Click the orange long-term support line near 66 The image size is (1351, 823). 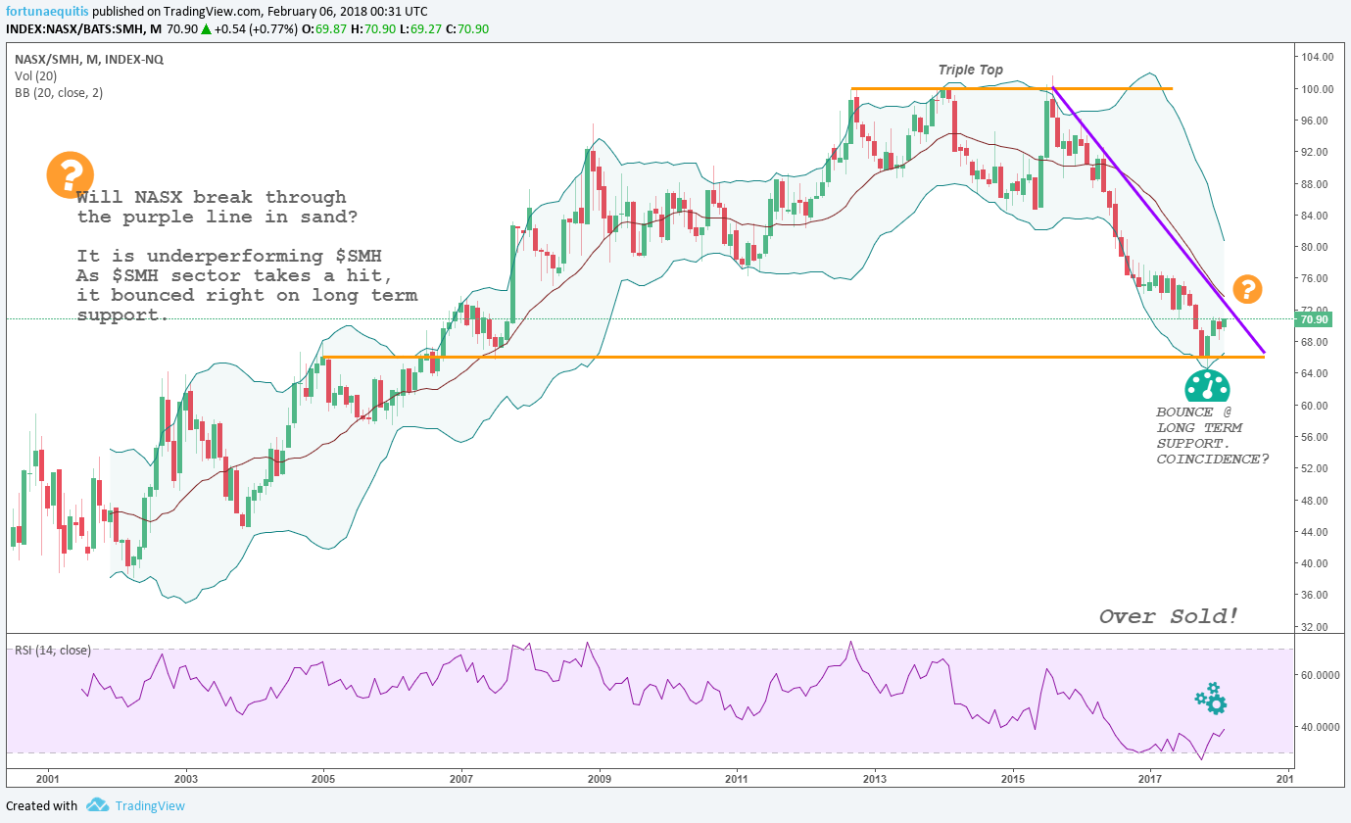point(794,357)
